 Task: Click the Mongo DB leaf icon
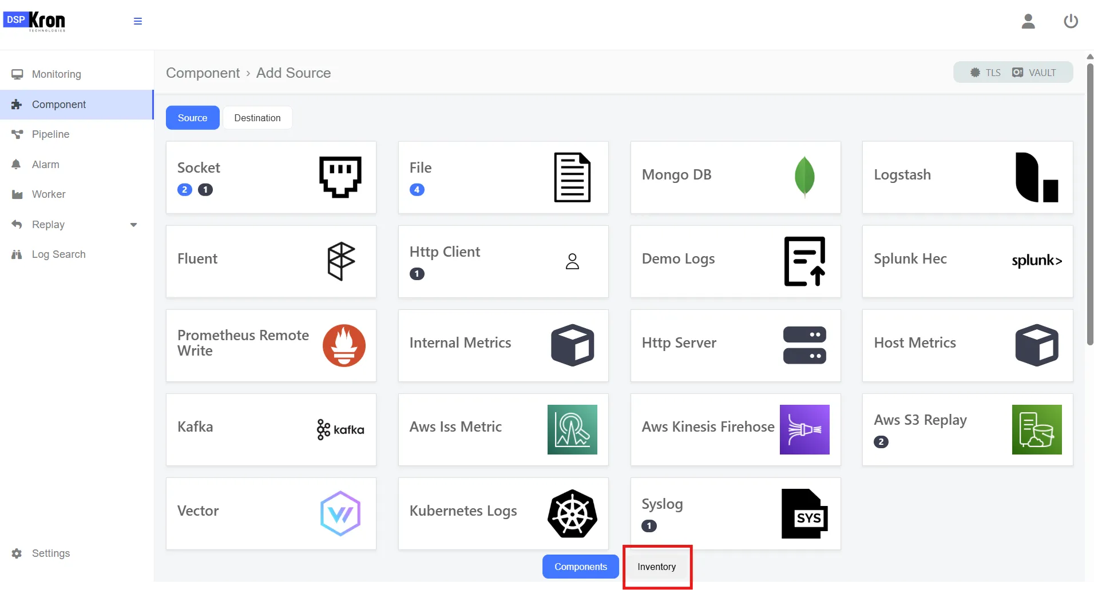(804, 177)
